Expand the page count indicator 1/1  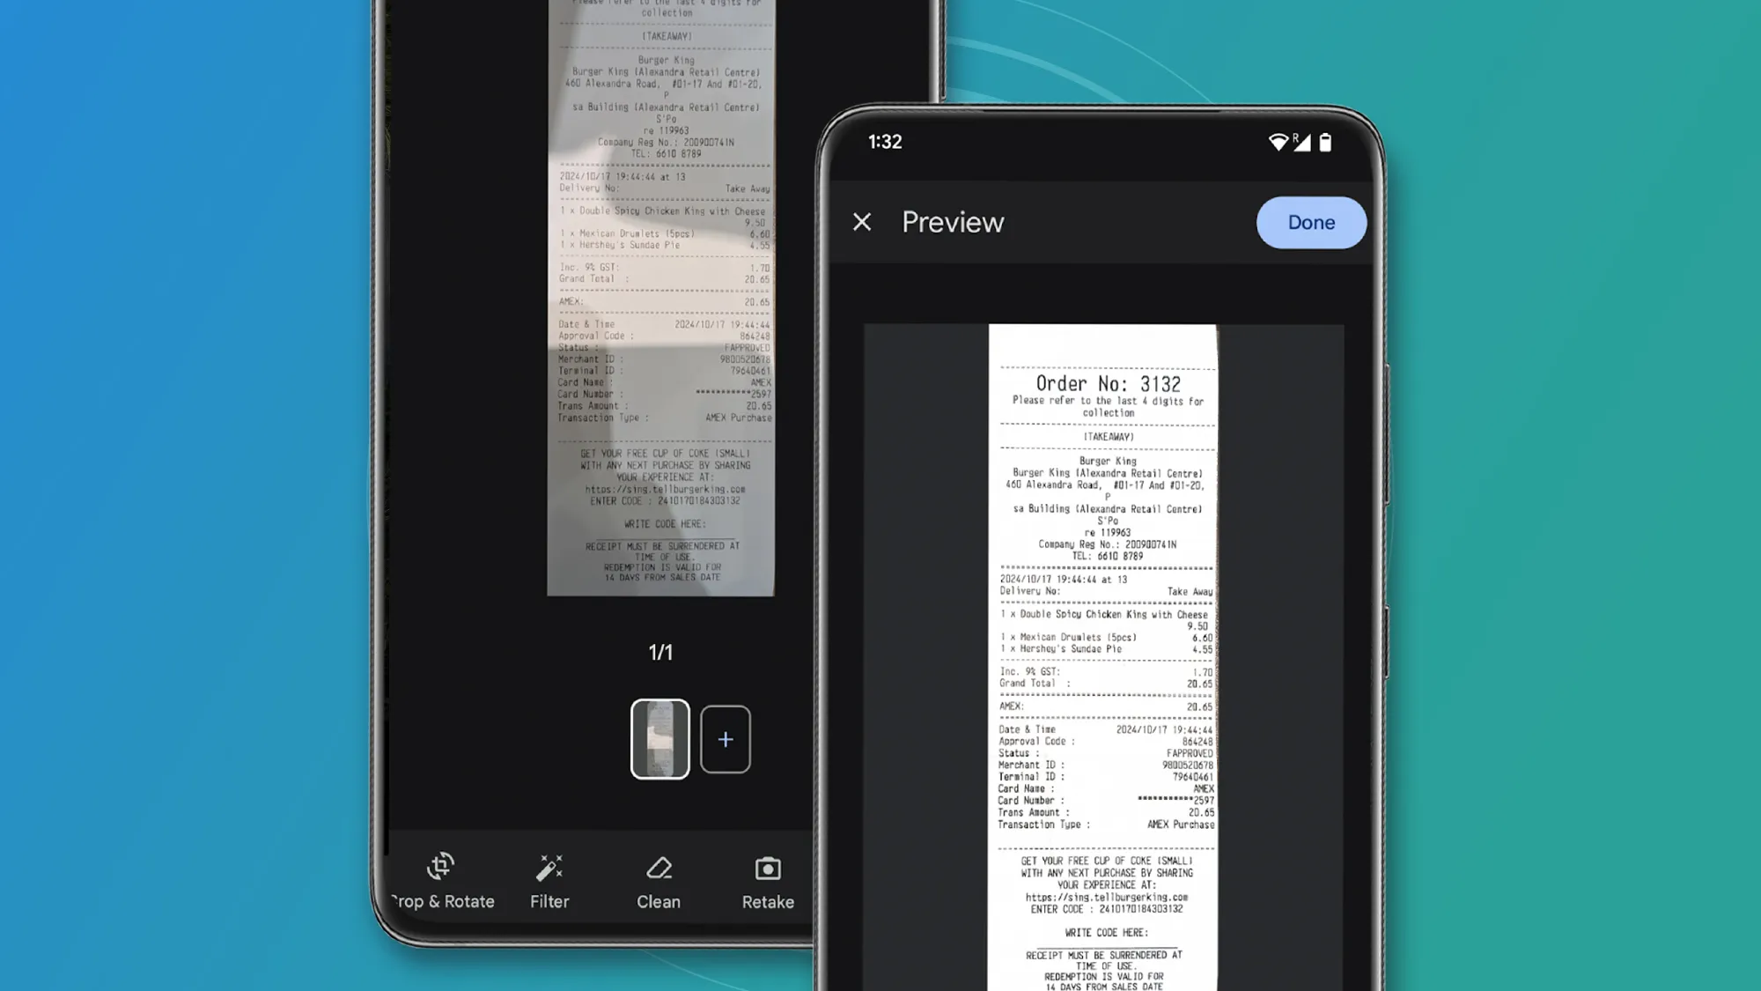tap(661, 652)
